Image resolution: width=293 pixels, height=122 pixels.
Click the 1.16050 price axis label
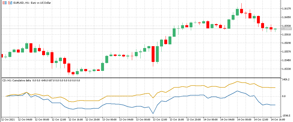[286, 17]
